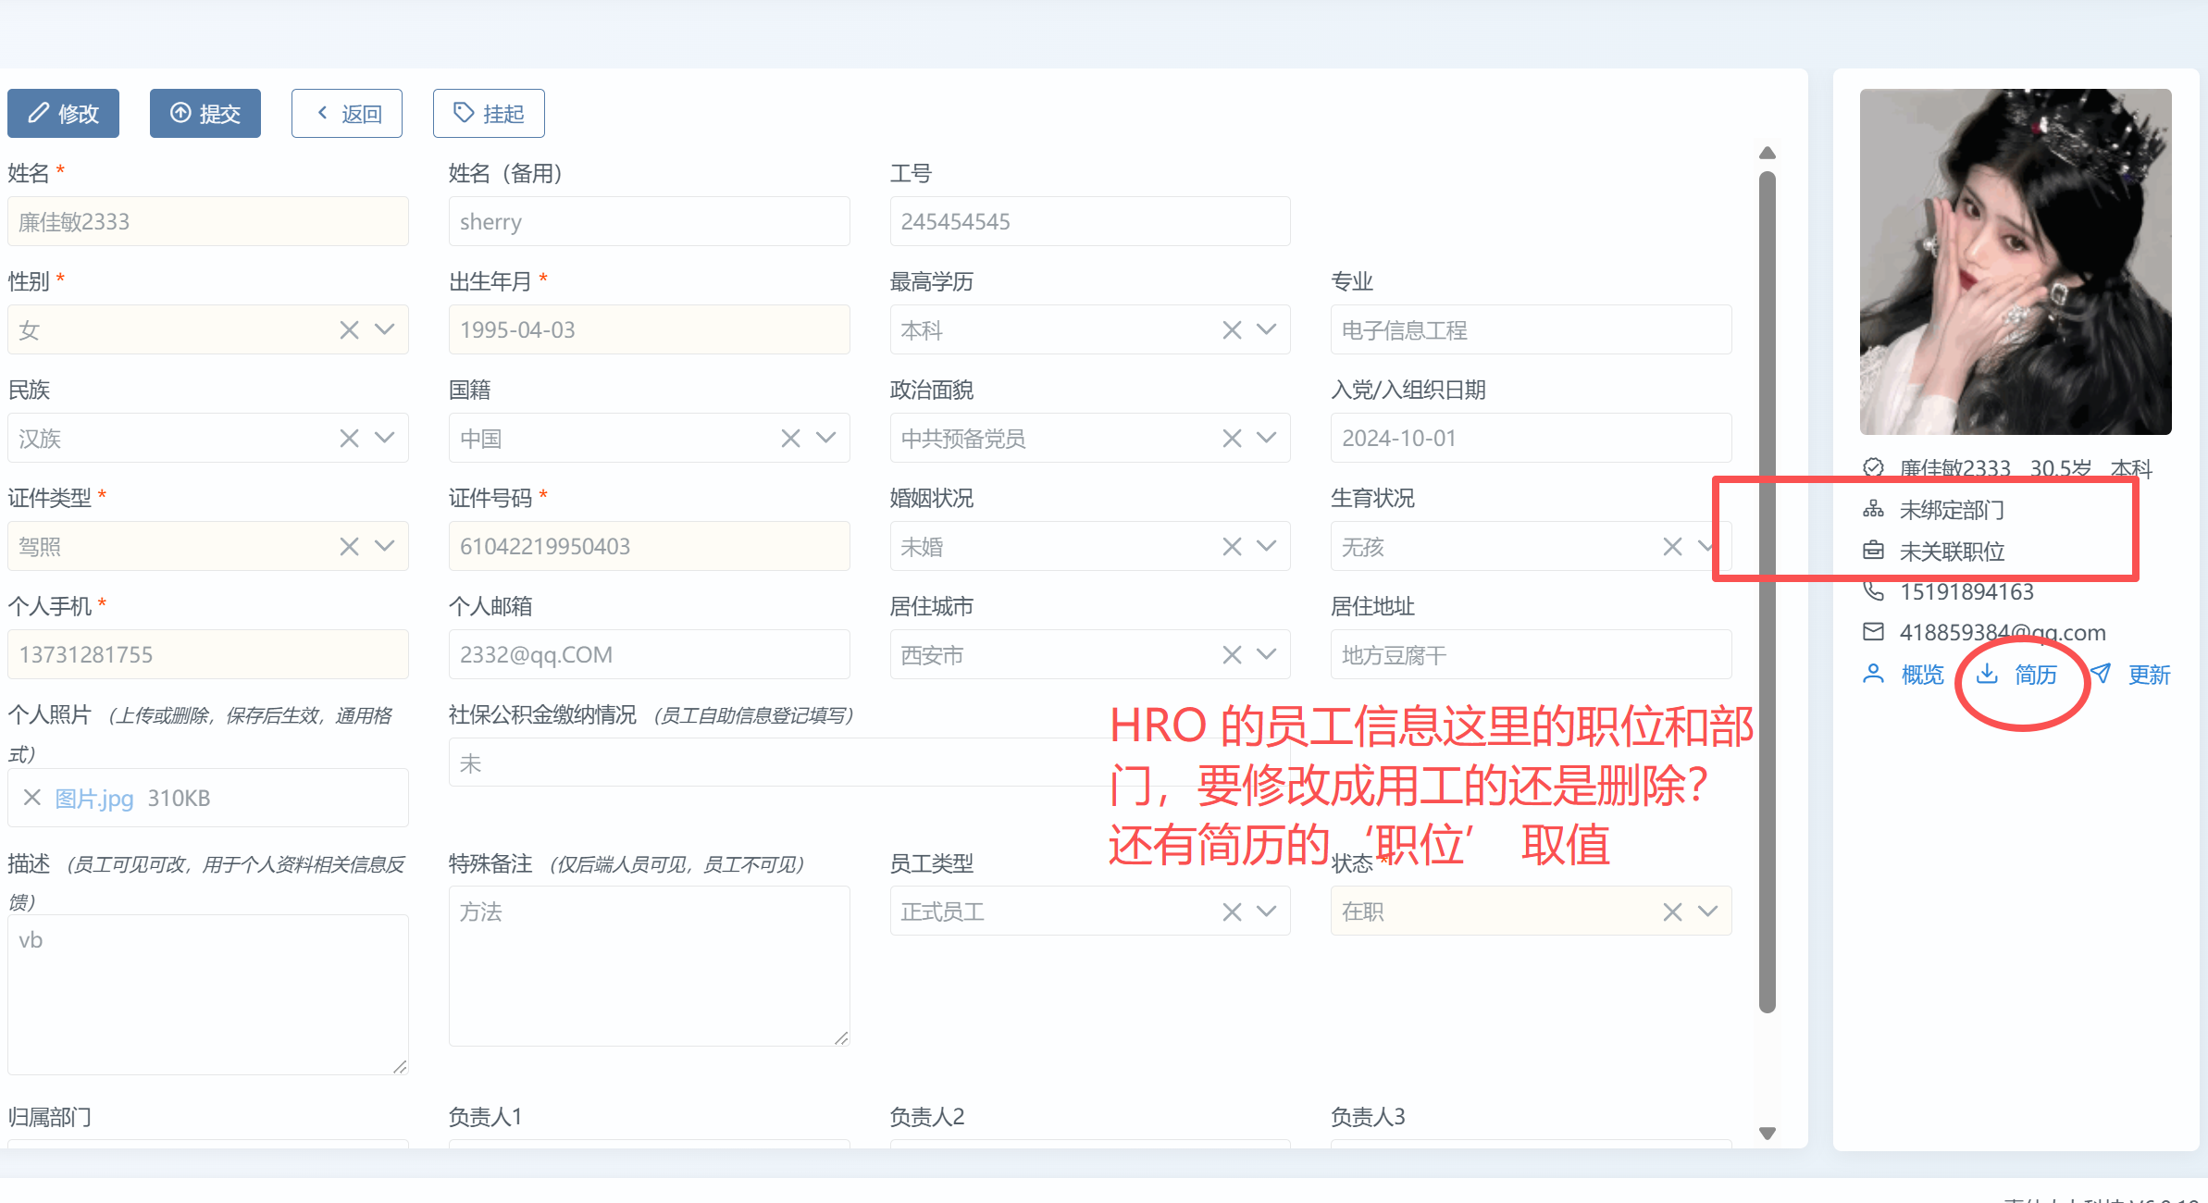The height and width of the screenshot is (1203, 2208).
Task: Click the 返回 back button
Action: pyautogui.click(x=347, y=113)
